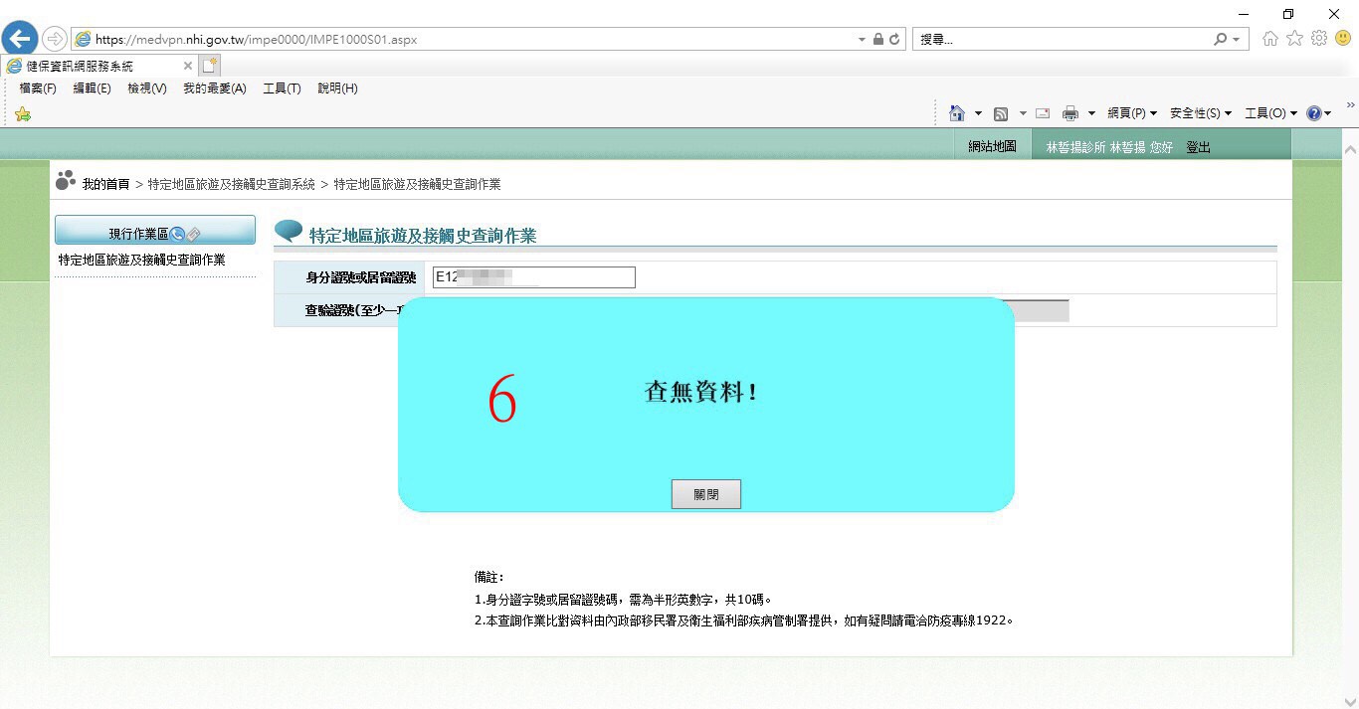Click the 登出 logout link
1359x709 pixels.
tap(1198, 147)
